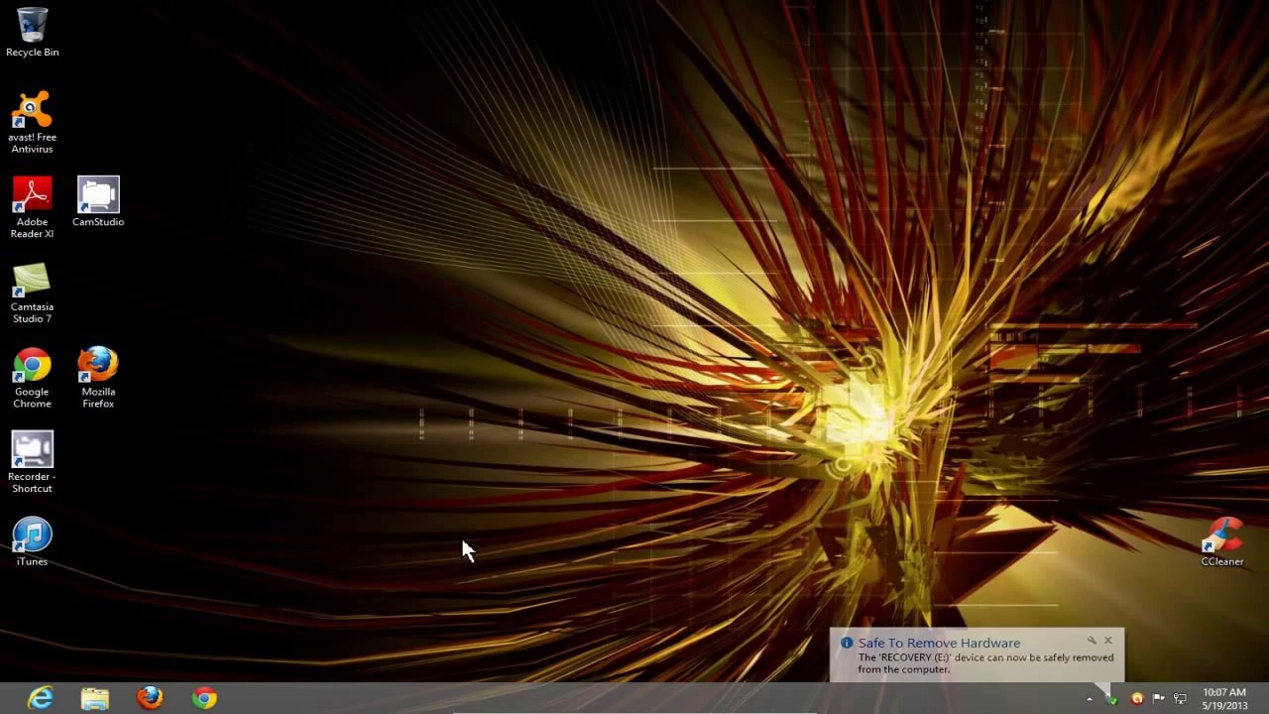Screen dimensions: 1269x714
Task: Click the 'RECOVERY (E:)' notification message
Action: tap(985, 663)
